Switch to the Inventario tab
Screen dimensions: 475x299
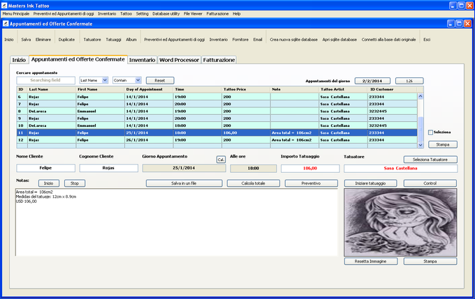tap(142, 60)
